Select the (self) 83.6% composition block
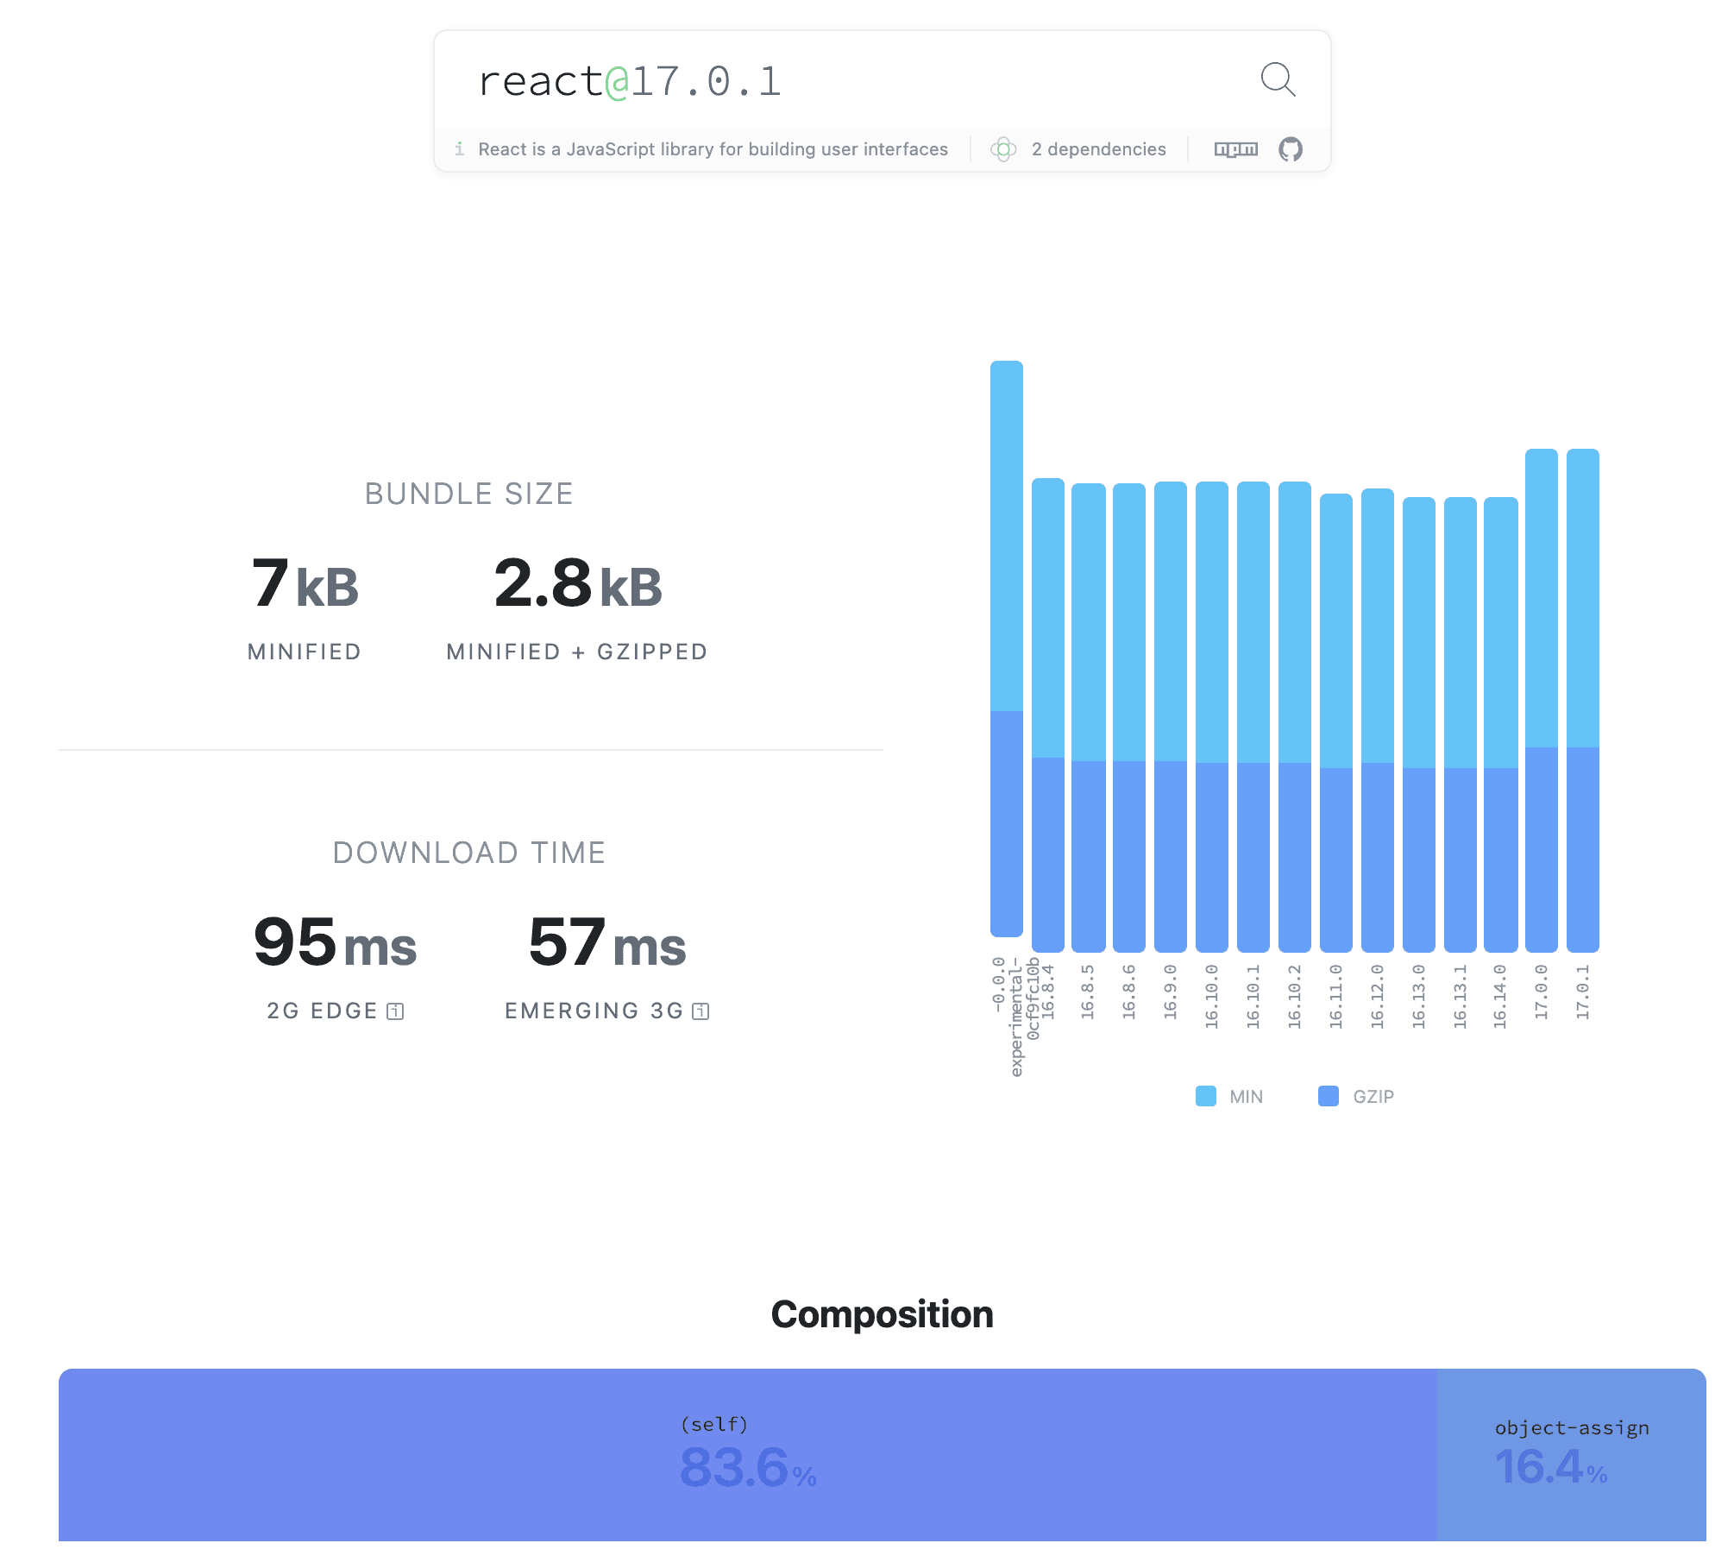Viewport: 1734px width, 1562px height. 747,1454
